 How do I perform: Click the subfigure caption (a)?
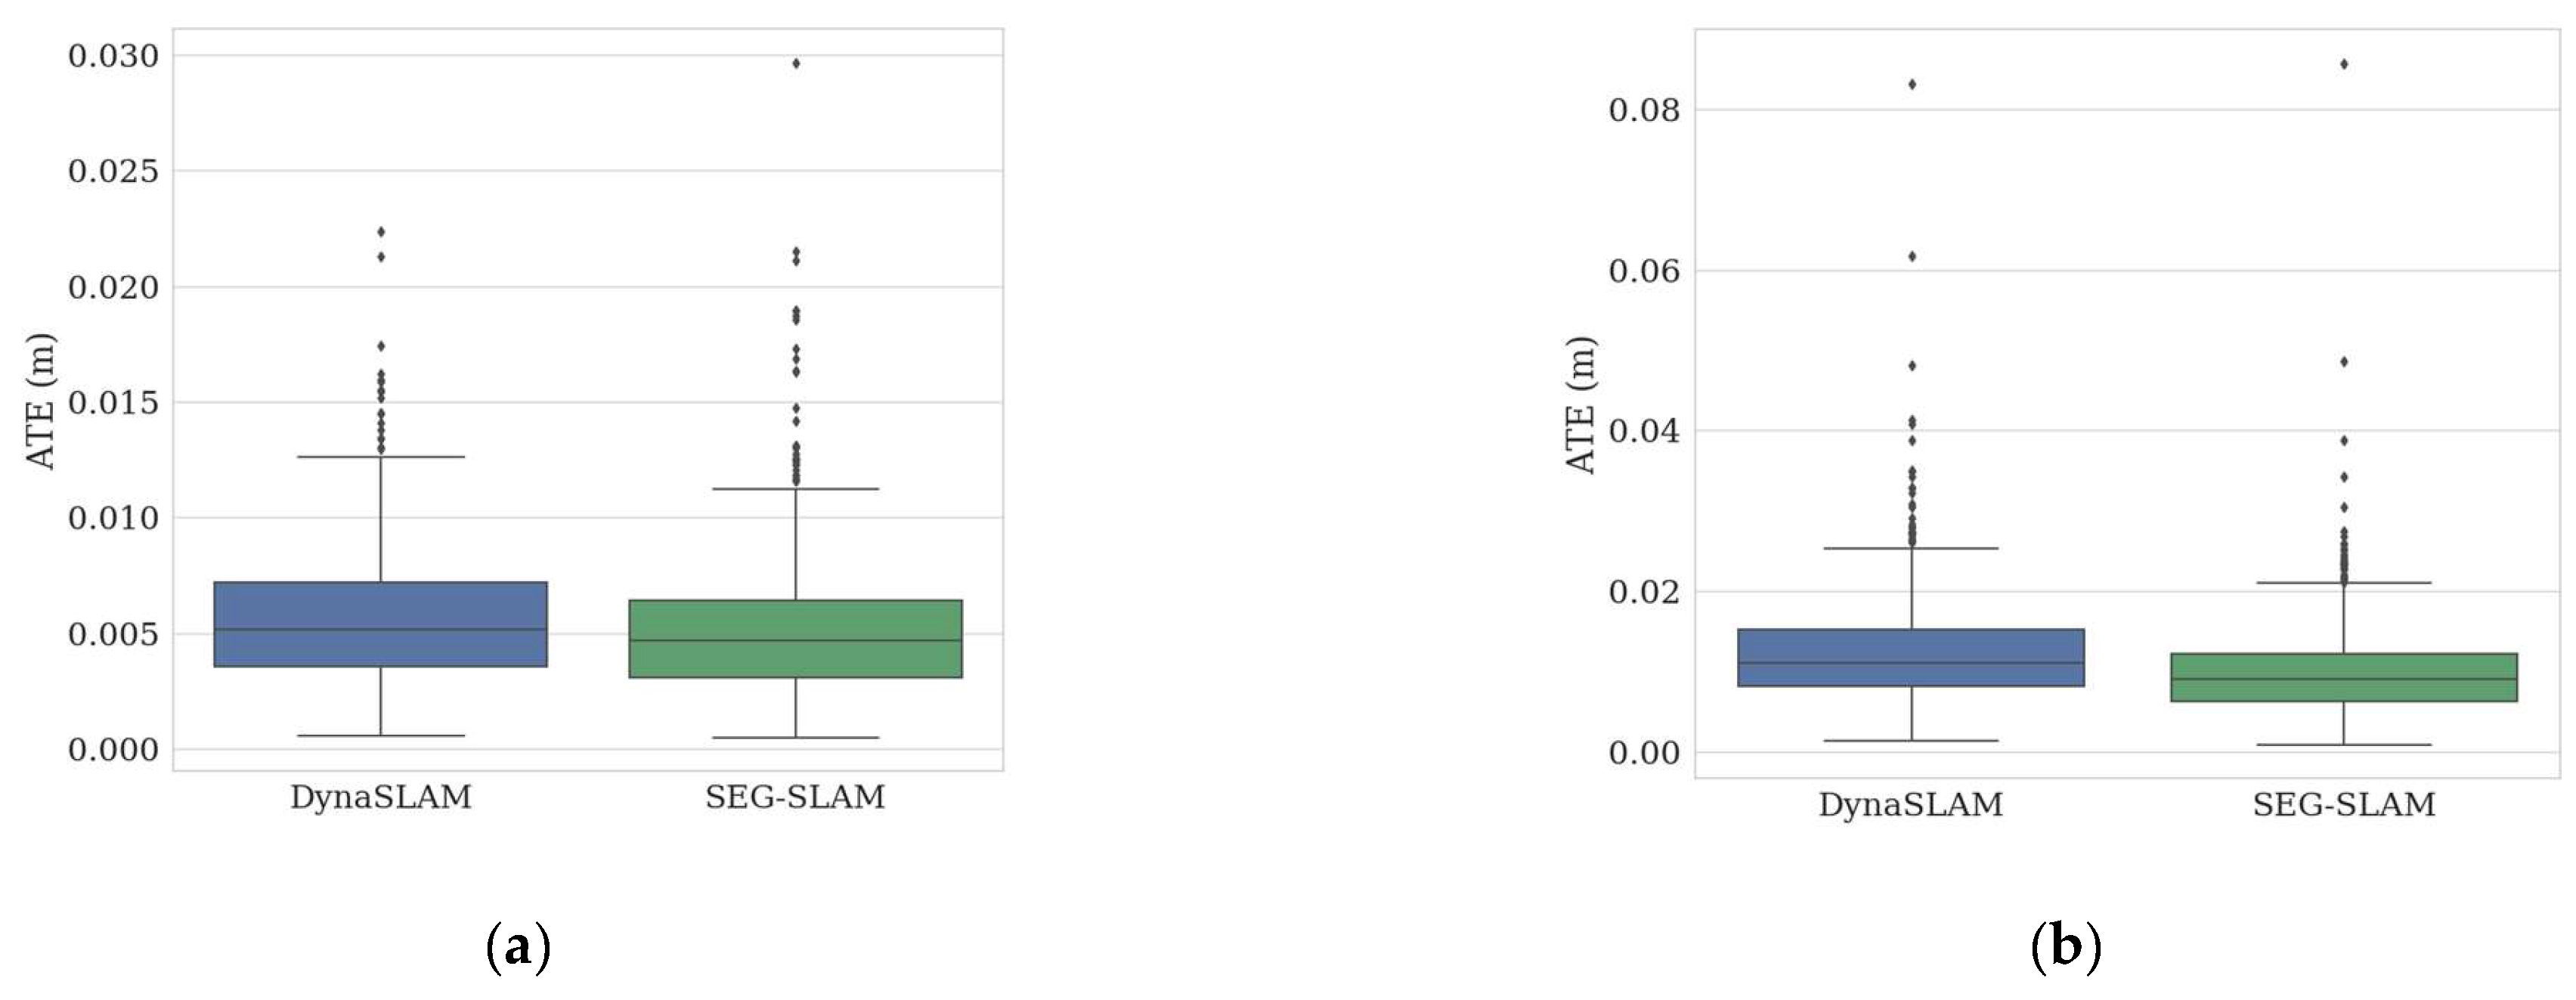pos(518,945)
